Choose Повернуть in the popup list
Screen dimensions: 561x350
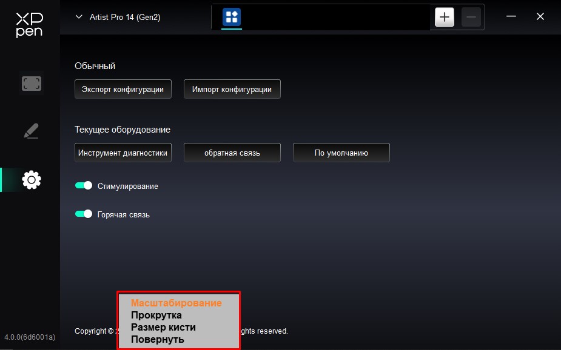pos(158,339)
